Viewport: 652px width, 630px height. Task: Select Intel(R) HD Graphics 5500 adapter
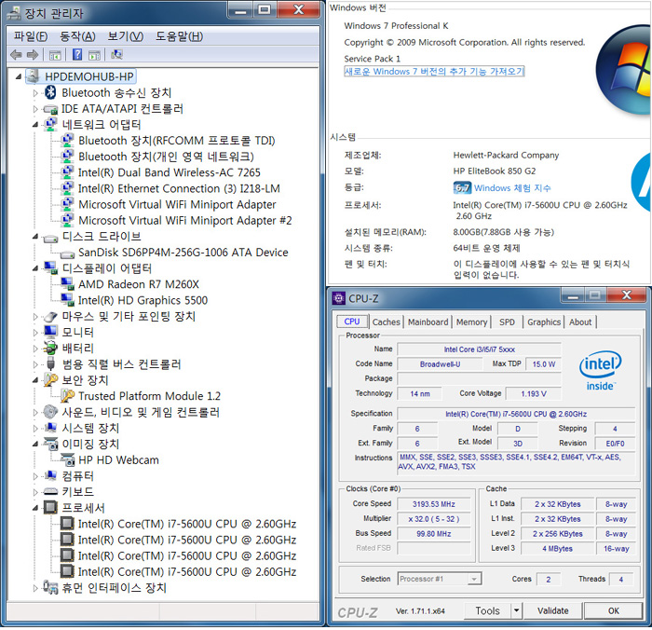[x=143, y=300]
